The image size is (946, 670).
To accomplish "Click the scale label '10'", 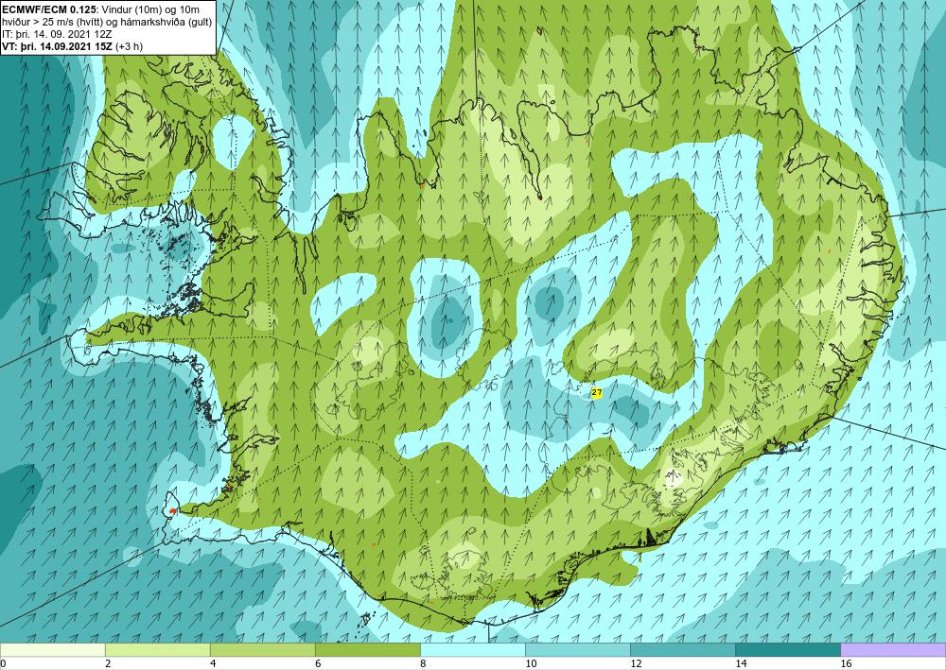I will (x=531, y=663).
